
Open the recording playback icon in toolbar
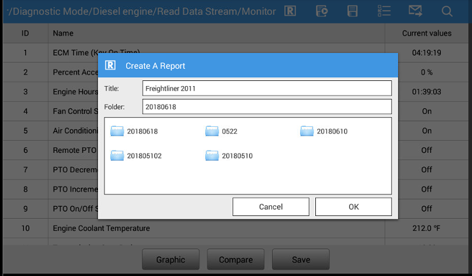(x=322, y=11)
